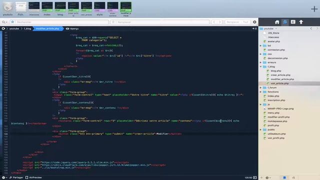Switch to the .htaccess tab thumbnail

[34, 9]
